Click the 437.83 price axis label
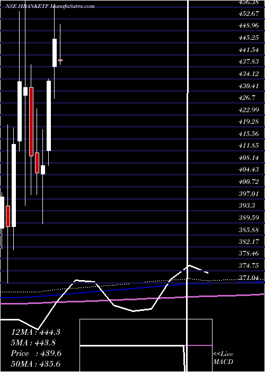Viewport: 265px width, 372px height. click(249, 62)
